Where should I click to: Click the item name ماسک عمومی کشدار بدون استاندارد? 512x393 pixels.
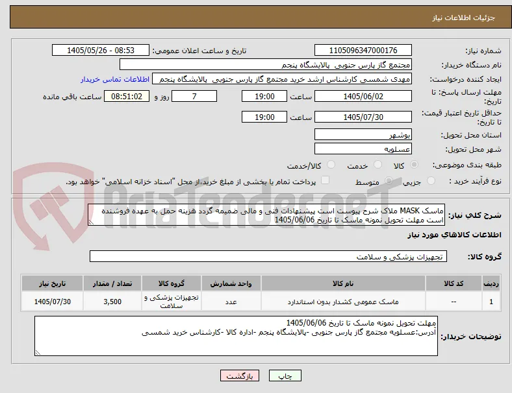tap(343, 302)
